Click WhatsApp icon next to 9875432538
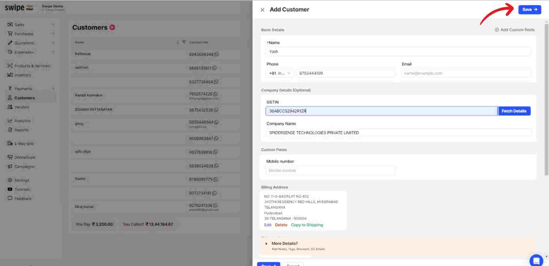The width and height of the screenshot is (549, 266). [x=216, y=110]
